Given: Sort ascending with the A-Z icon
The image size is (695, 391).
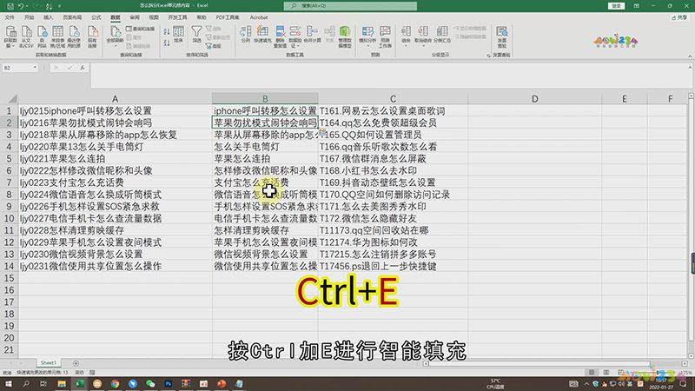Looking at the screenshot, I should 167,32.
